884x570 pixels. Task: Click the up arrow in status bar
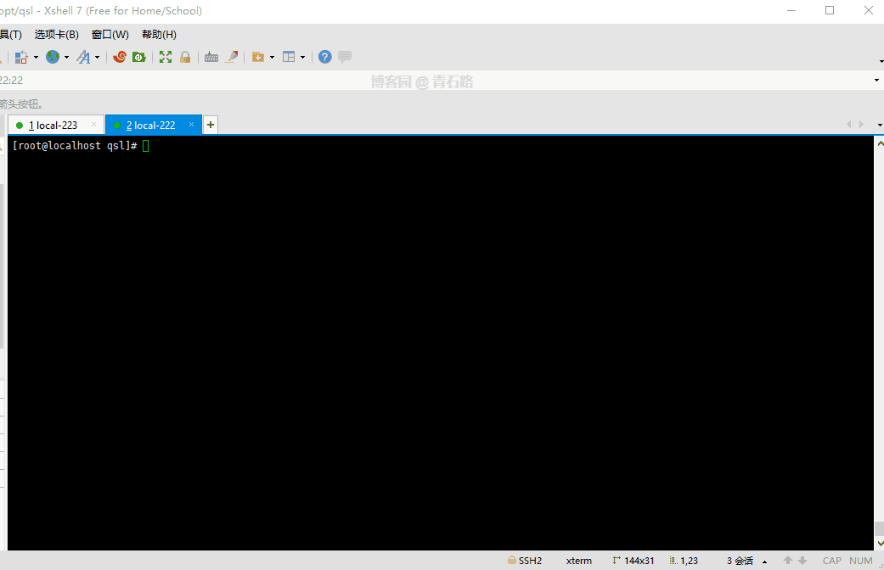[x=788, y=561]
